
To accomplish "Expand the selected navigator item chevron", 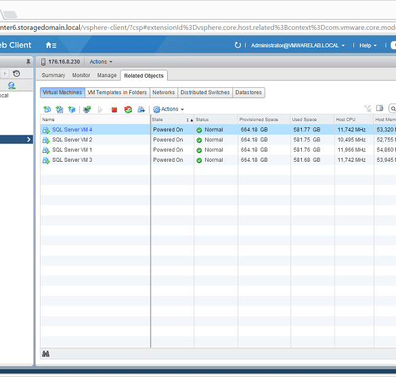I will (x=28, y=139).
